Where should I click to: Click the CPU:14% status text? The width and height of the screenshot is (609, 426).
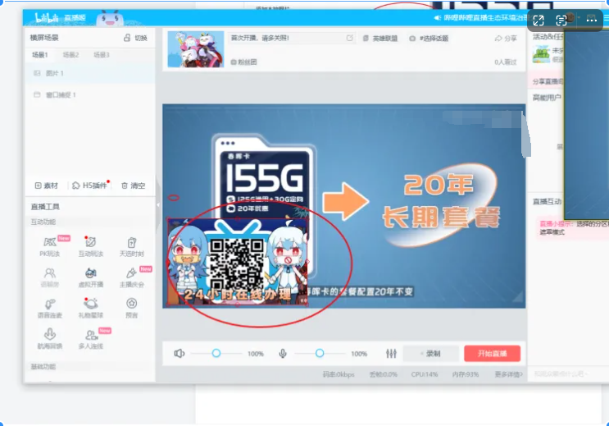pos(425,374)
